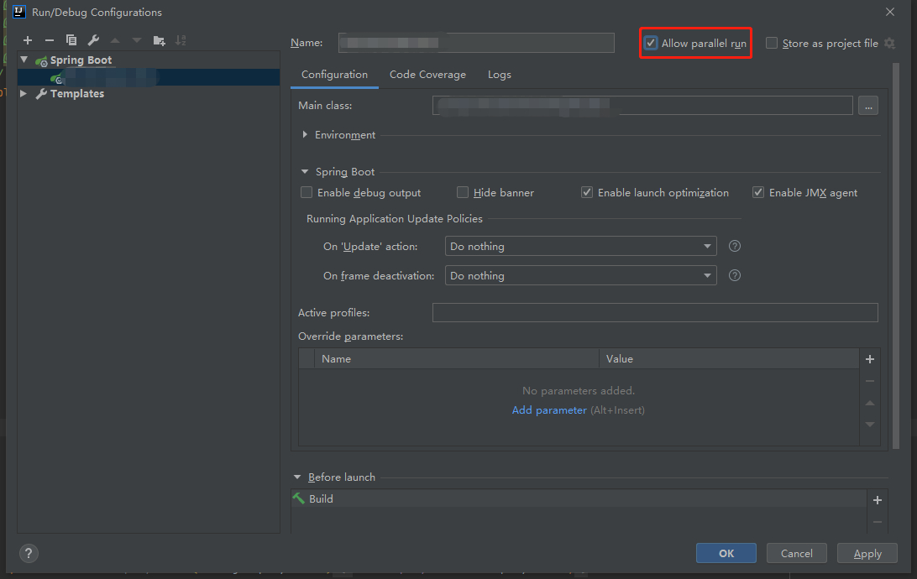The height and width of the screenshot is (579, 917).
Task: Move configuration up arrow in toolbar
Action: click(x=115, y=40)
